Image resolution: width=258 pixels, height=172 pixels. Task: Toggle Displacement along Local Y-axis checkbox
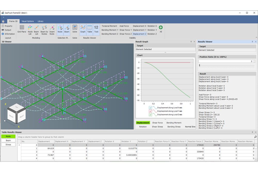(150, 111)
